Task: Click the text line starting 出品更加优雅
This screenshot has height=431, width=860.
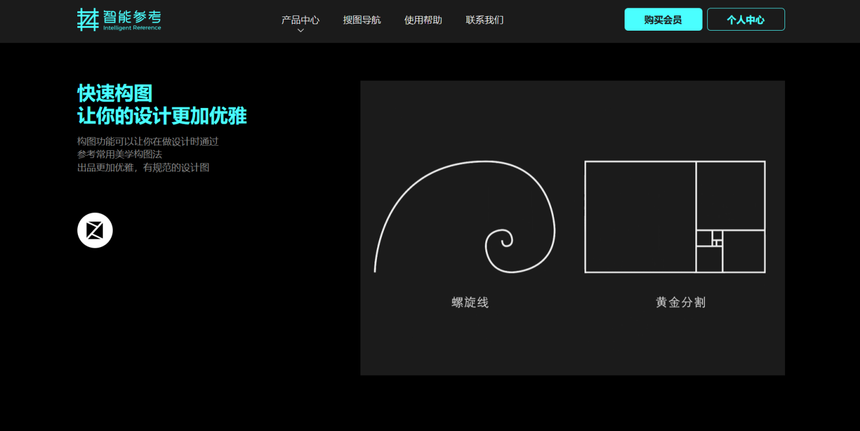Action: click(x=143, y=167)
